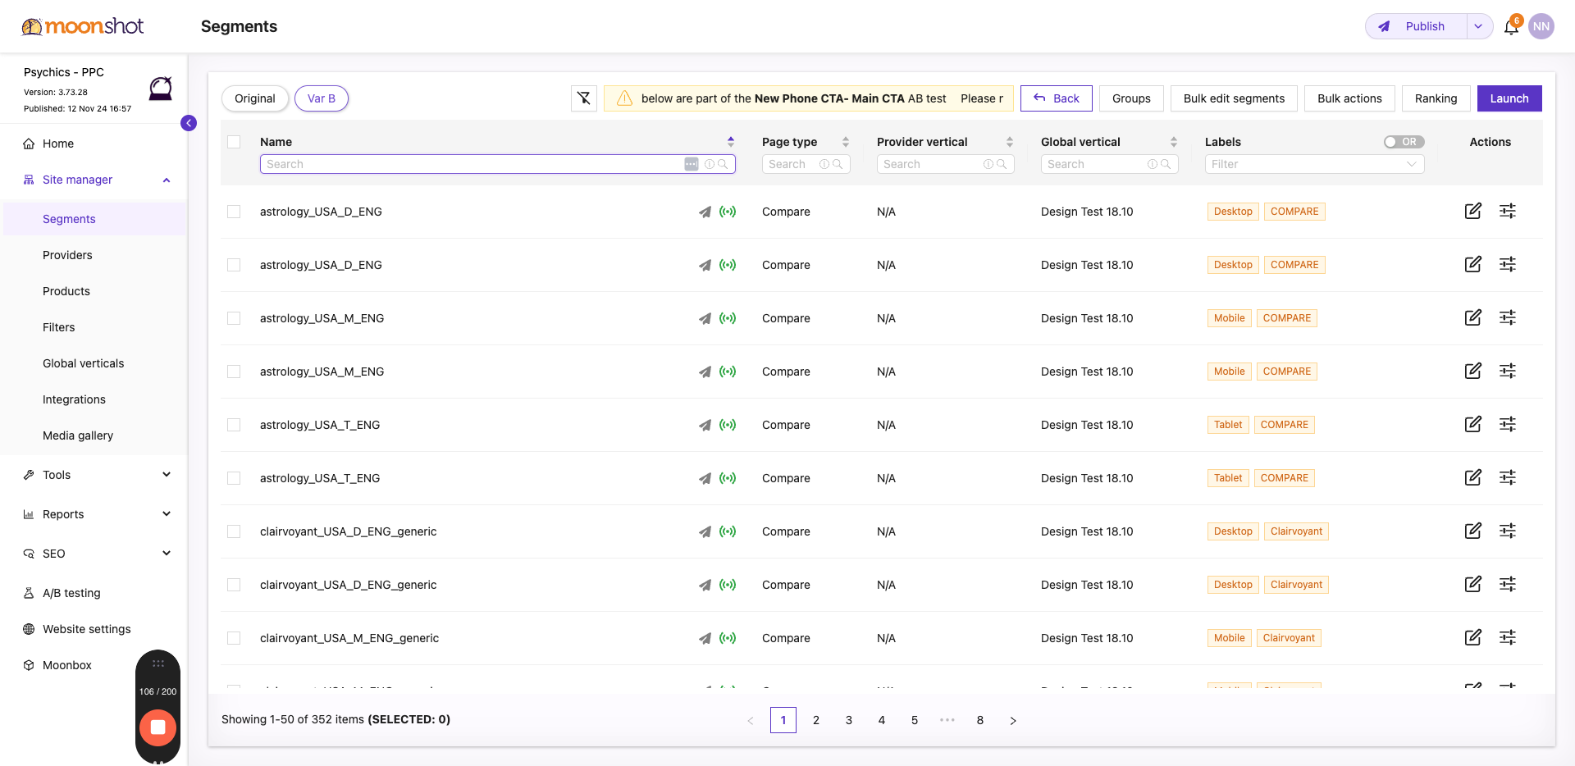Image resolution: width=1575 pixels, height=766 pixels.
Task: Stop recording with red square button
Action: (157, 727)
